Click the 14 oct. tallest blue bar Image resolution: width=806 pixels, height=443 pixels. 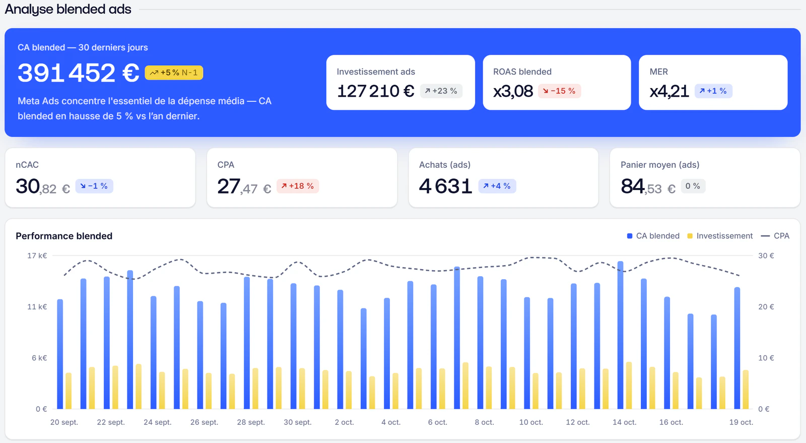620,335
